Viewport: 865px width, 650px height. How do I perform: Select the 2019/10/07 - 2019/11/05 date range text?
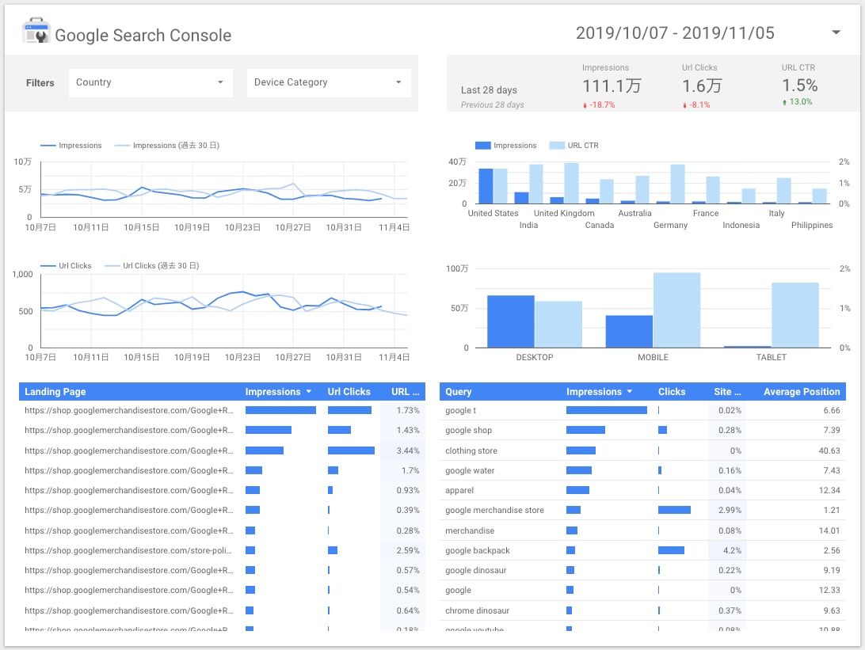coord(675,33)
